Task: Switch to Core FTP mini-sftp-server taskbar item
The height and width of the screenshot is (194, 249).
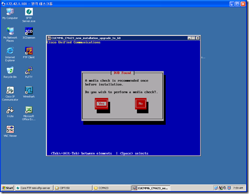Action: pos(34,188)
